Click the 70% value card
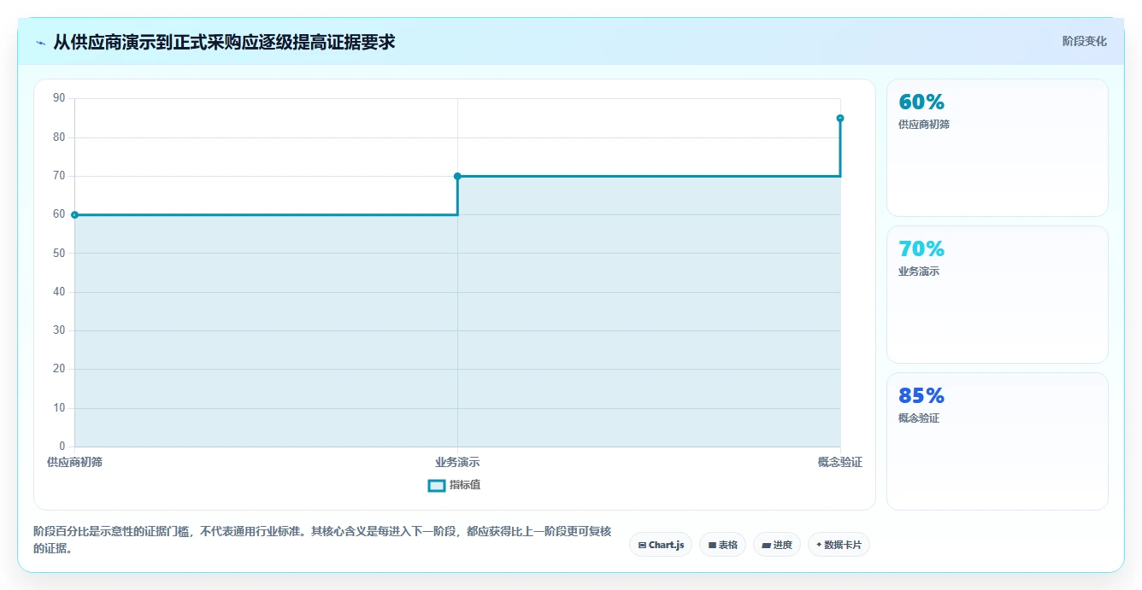This screenshot has width=1142, height=590. [997, 295]
